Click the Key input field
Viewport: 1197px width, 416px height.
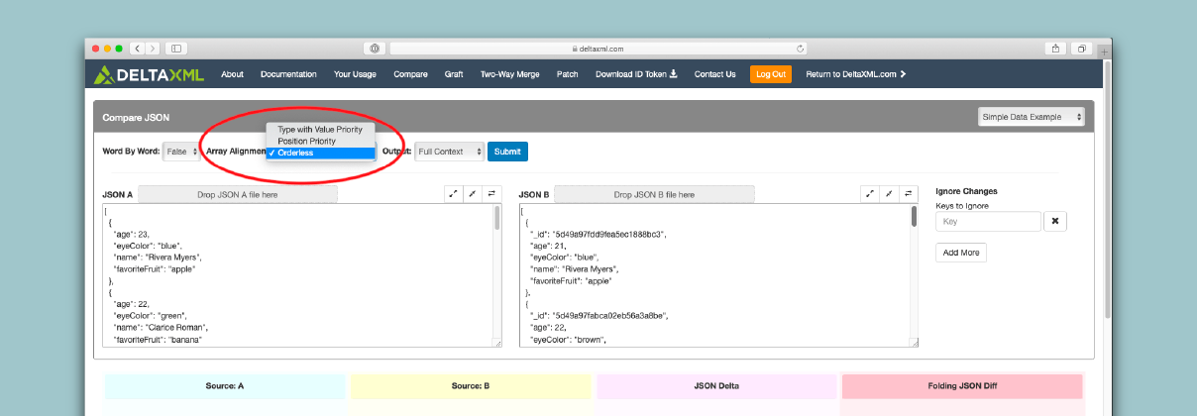(988, 222)
